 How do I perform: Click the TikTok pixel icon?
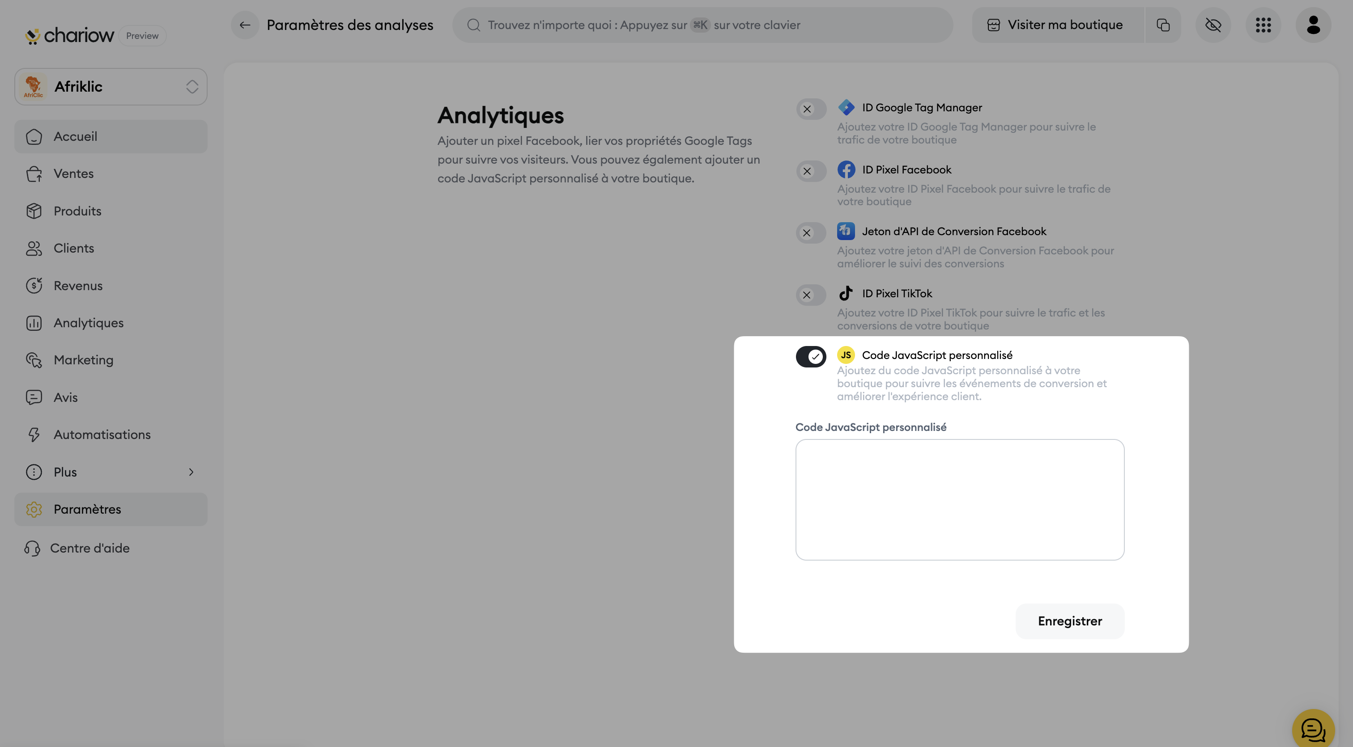[x=846, y=293]
